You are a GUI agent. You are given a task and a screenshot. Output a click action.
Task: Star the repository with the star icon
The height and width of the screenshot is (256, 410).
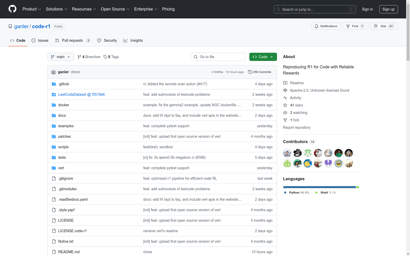point(376,26)
